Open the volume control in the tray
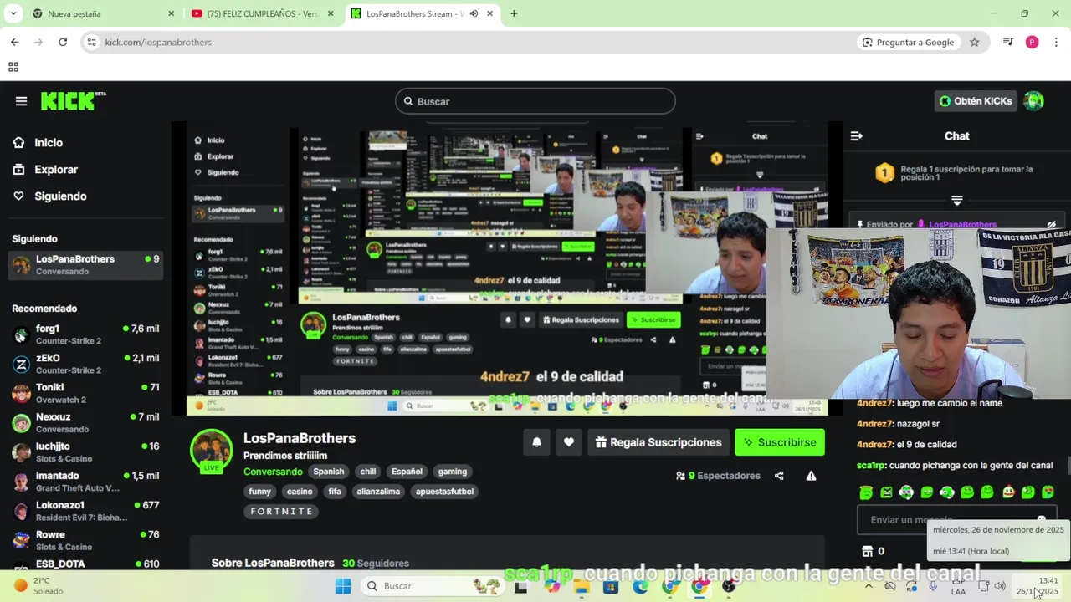Screen dimensions: 1071x602 pos(999,586)
